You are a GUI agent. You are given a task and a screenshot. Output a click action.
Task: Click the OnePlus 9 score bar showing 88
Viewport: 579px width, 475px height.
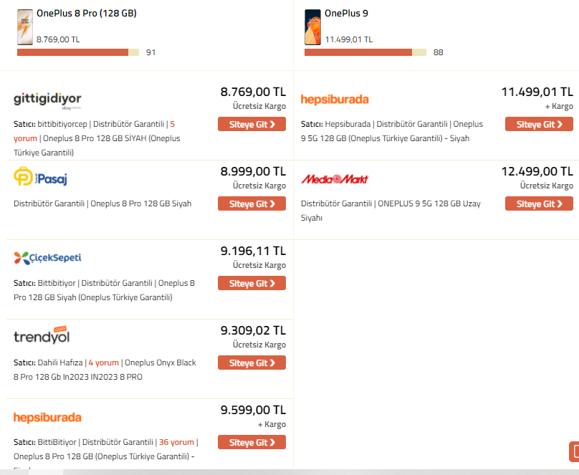pos(365,52)
